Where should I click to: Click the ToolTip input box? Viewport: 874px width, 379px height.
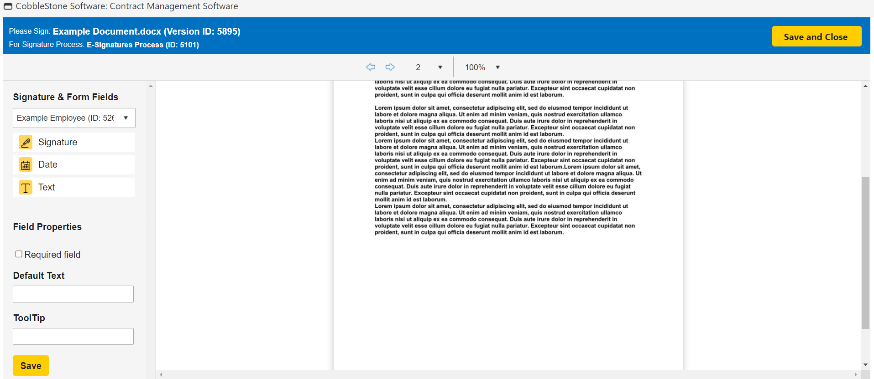tap(73, 337)
